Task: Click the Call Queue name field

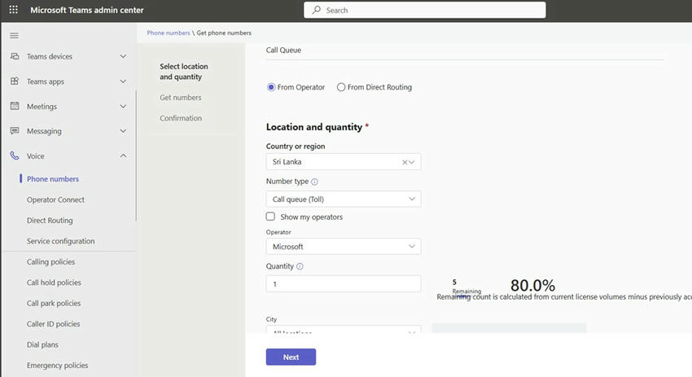Action: tap(465, 50)
